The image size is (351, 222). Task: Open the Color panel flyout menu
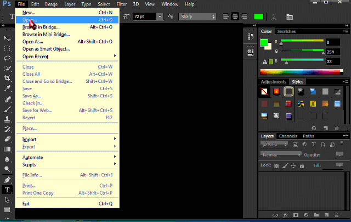point(346,31)
